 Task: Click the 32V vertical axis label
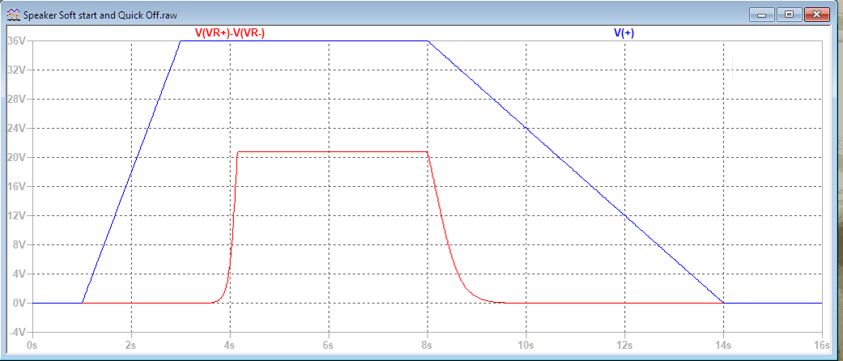(18, 70)
